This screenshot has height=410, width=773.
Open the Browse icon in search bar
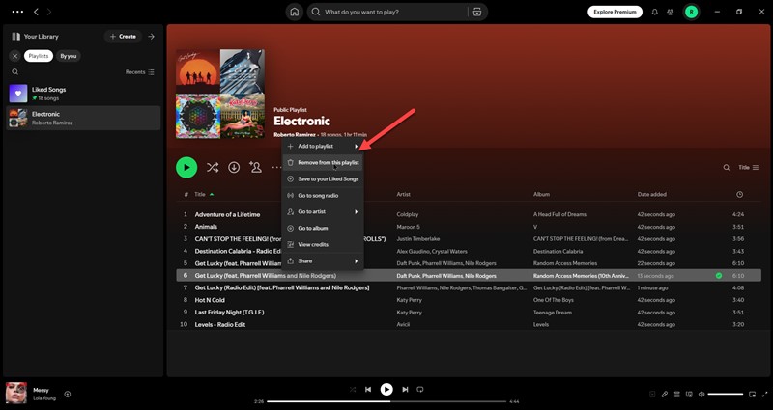476,12
